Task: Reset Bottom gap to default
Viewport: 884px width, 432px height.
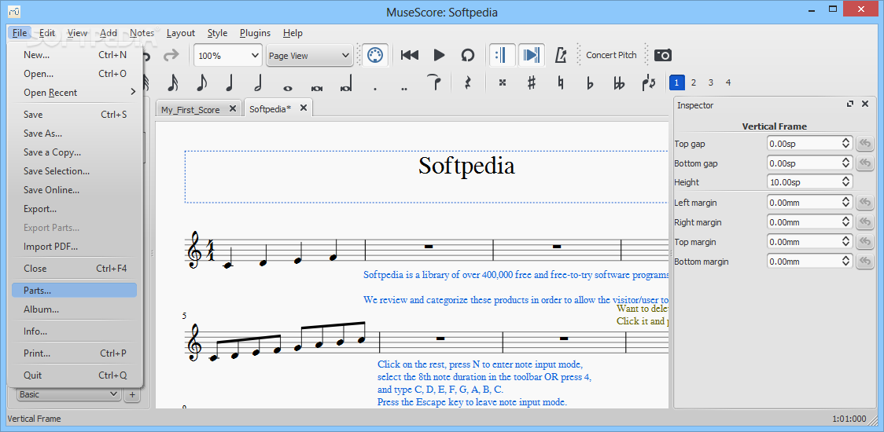Action: (x=864, y=163)
